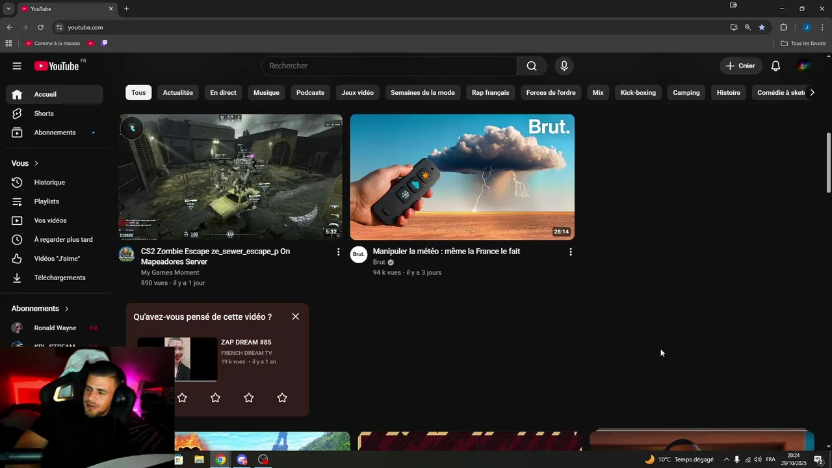Viewport: 832px width, 468px height.
Task: Rate ZAP DREAM video four stars
Action: click(x=249, y=397)
